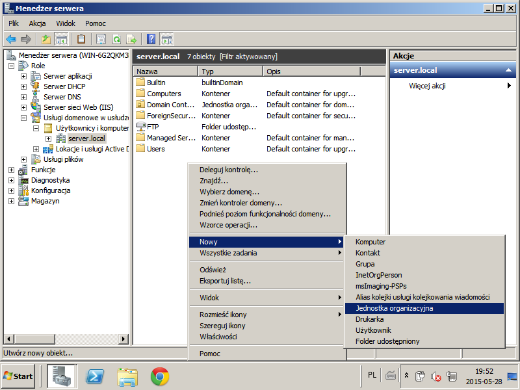
Task: Choose Użytkownik from the Nowy submenu
Action: point(424,330)
